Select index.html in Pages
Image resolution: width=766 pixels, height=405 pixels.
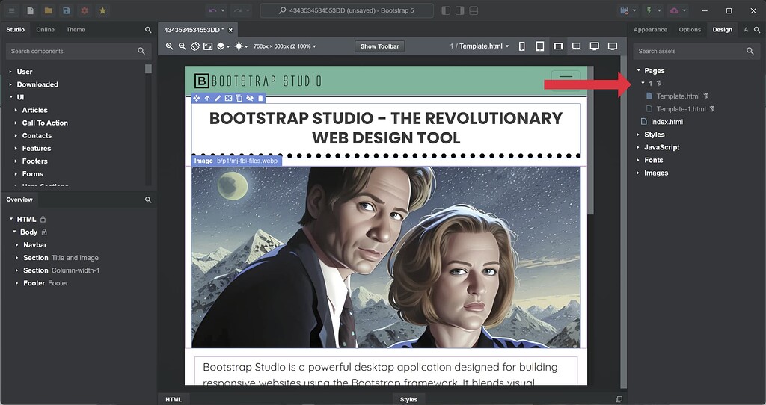[667, 122]
